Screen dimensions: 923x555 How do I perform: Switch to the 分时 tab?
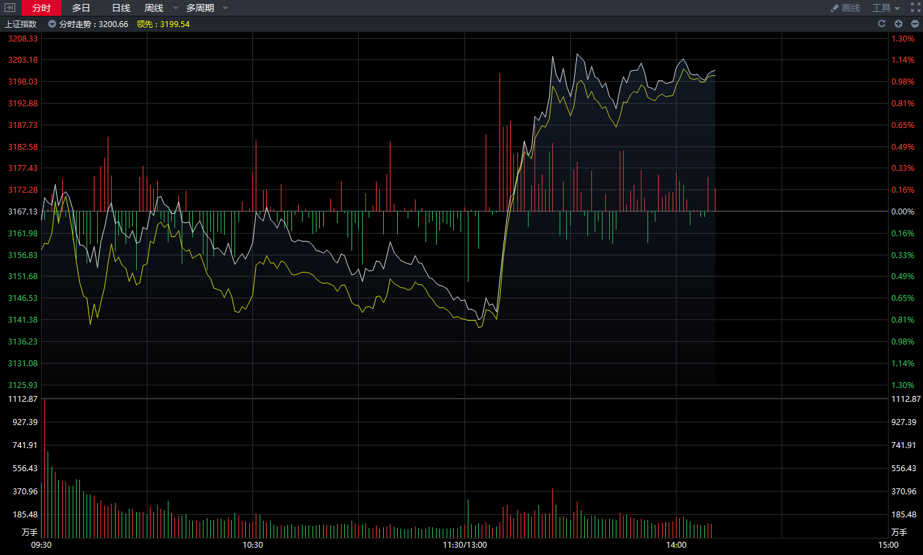[41, 8]
